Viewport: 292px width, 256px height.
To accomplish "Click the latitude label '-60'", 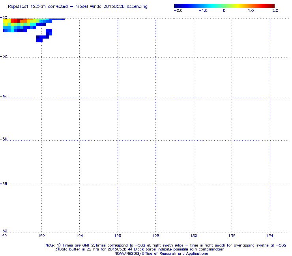I will click(x=4, y=231).
